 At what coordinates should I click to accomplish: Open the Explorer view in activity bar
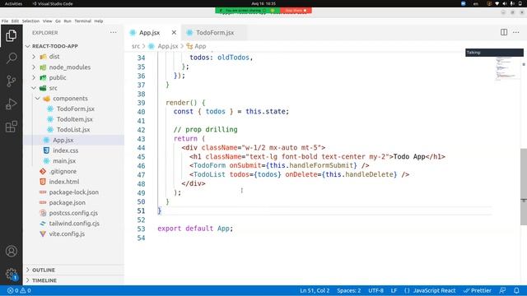[11, 35]
